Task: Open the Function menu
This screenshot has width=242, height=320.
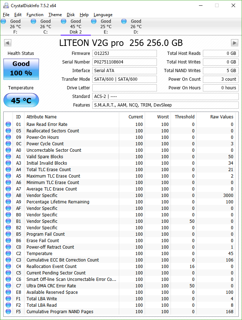Action: [x=35, y=15]
